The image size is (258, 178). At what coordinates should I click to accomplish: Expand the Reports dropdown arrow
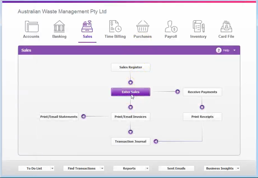147,168
